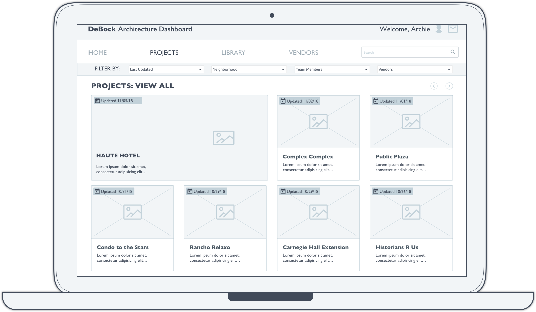
Task: Click the Carnegie Hall Extension thumbnail
Action: (x=318, y=212)
